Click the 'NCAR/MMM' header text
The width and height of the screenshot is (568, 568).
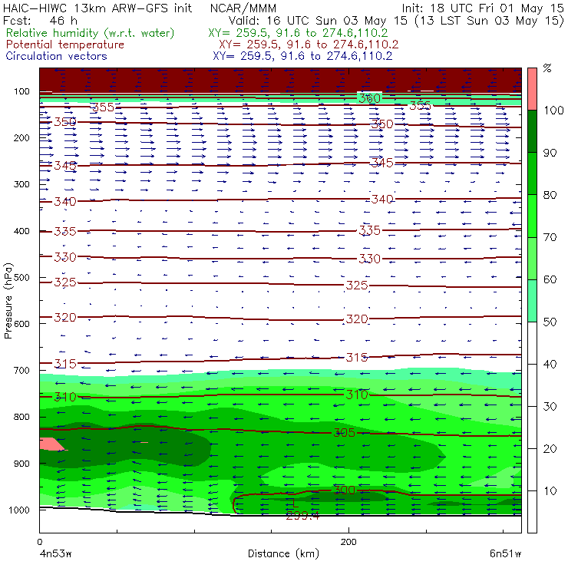pos(243,8)
